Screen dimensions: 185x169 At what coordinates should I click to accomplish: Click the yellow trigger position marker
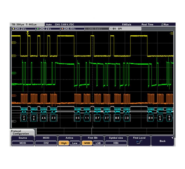click(28, 32)
